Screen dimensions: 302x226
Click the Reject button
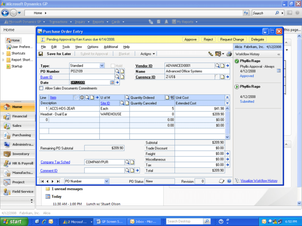tap(208, 40)
